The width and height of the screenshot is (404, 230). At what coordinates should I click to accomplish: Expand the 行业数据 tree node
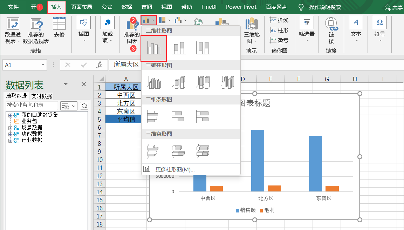(10, 141)
